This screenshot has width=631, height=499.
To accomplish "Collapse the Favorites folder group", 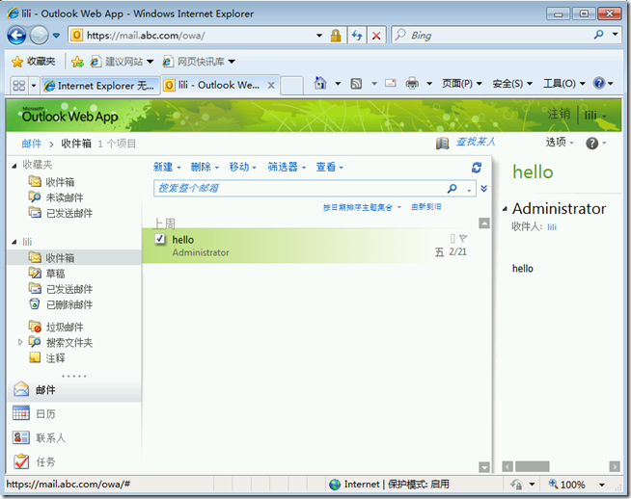I will tap(14, 166).
